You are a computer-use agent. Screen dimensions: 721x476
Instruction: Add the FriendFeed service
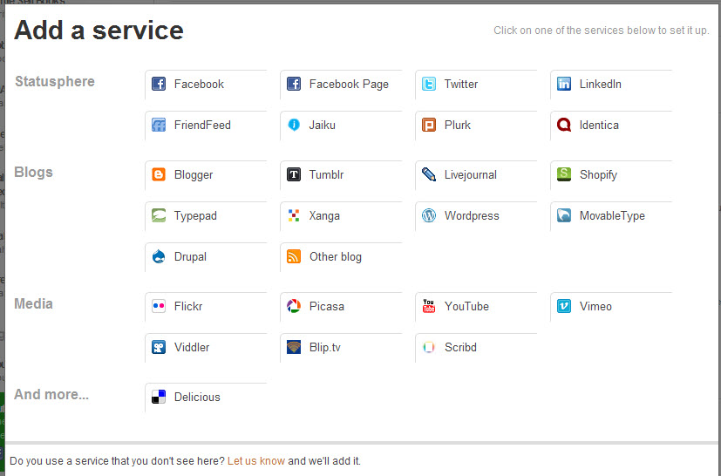[202, 125]
